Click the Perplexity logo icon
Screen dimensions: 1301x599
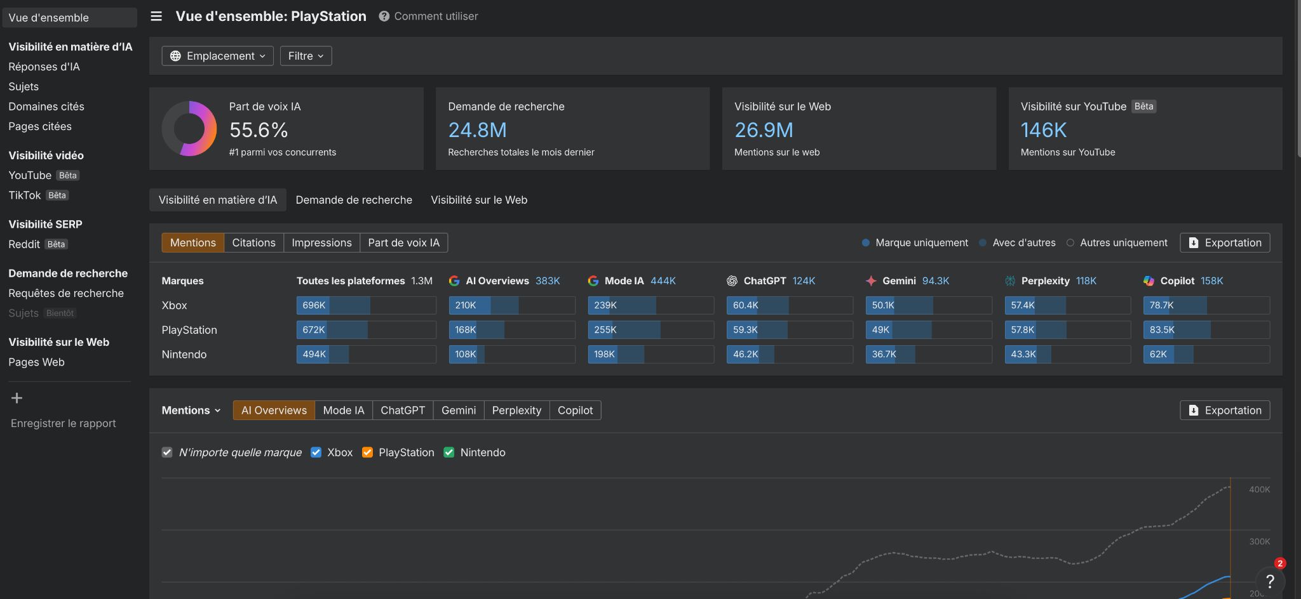point(1010,280)
